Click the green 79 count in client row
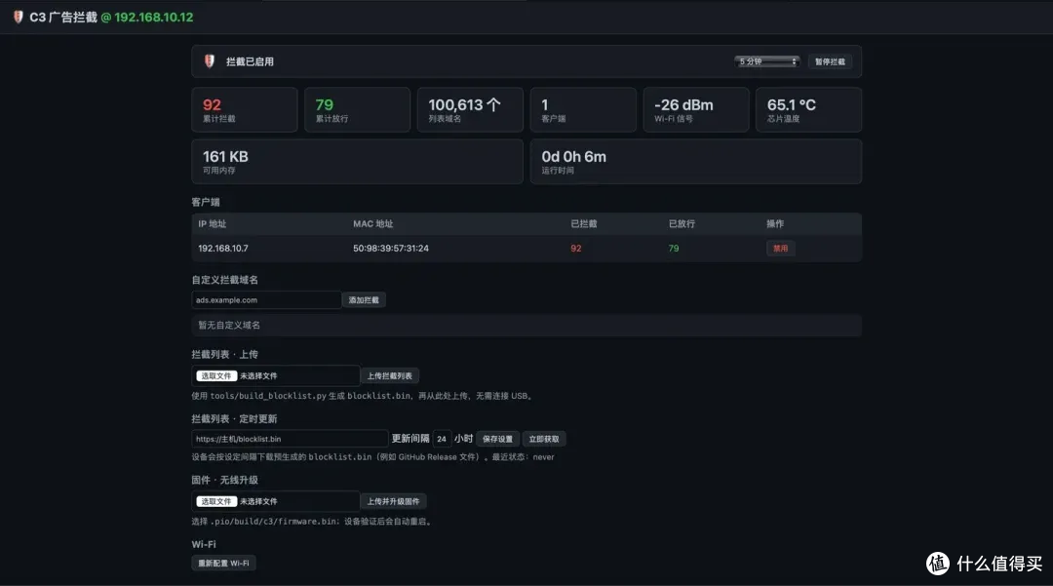Screen dimensions: 1053x586 coord(674,249)
